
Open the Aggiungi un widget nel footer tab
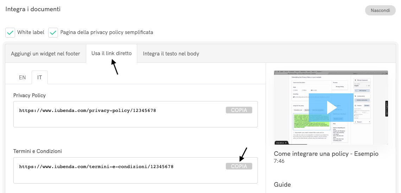45,54
